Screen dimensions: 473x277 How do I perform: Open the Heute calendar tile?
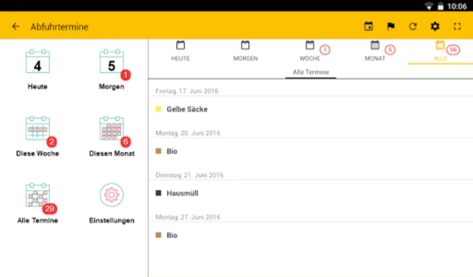click(x=37, y=69)
